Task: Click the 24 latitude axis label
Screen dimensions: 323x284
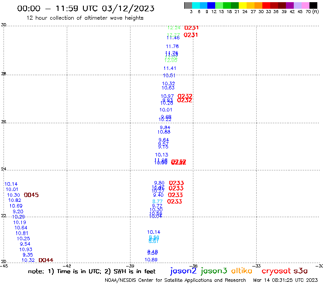Action: click(x=3, y=169)
